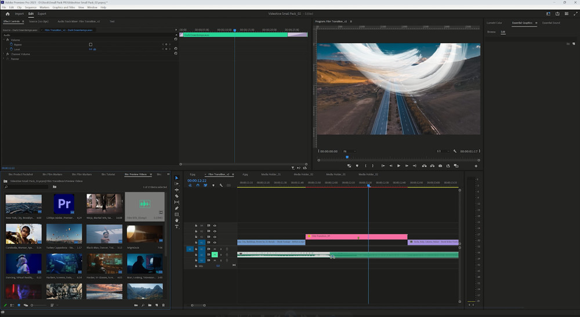
Task: Step back one frame in Program monitor
Action: [390, 165]
